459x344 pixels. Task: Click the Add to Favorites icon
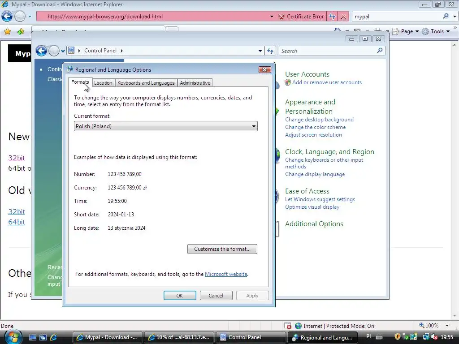click(x=21, y=31)
